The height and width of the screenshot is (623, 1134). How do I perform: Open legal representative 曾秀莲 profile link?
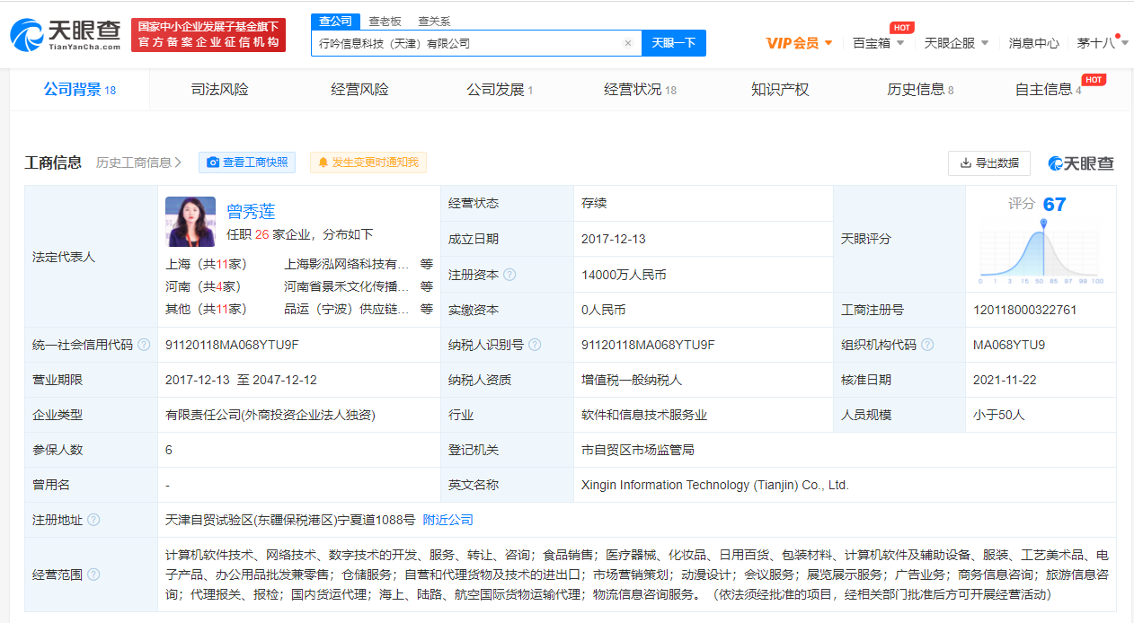point(251,212)
